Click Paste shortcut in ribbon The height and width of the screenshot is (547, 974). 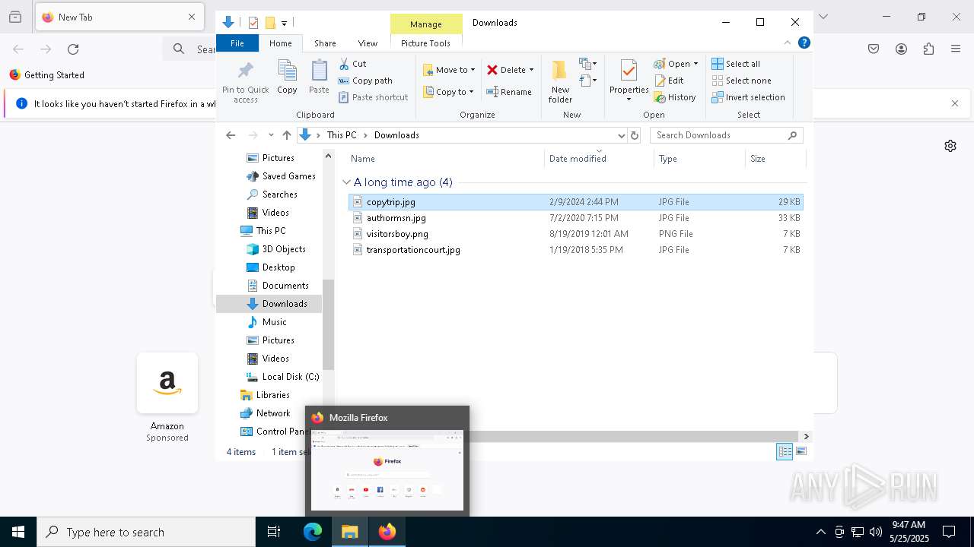(373, 97)
